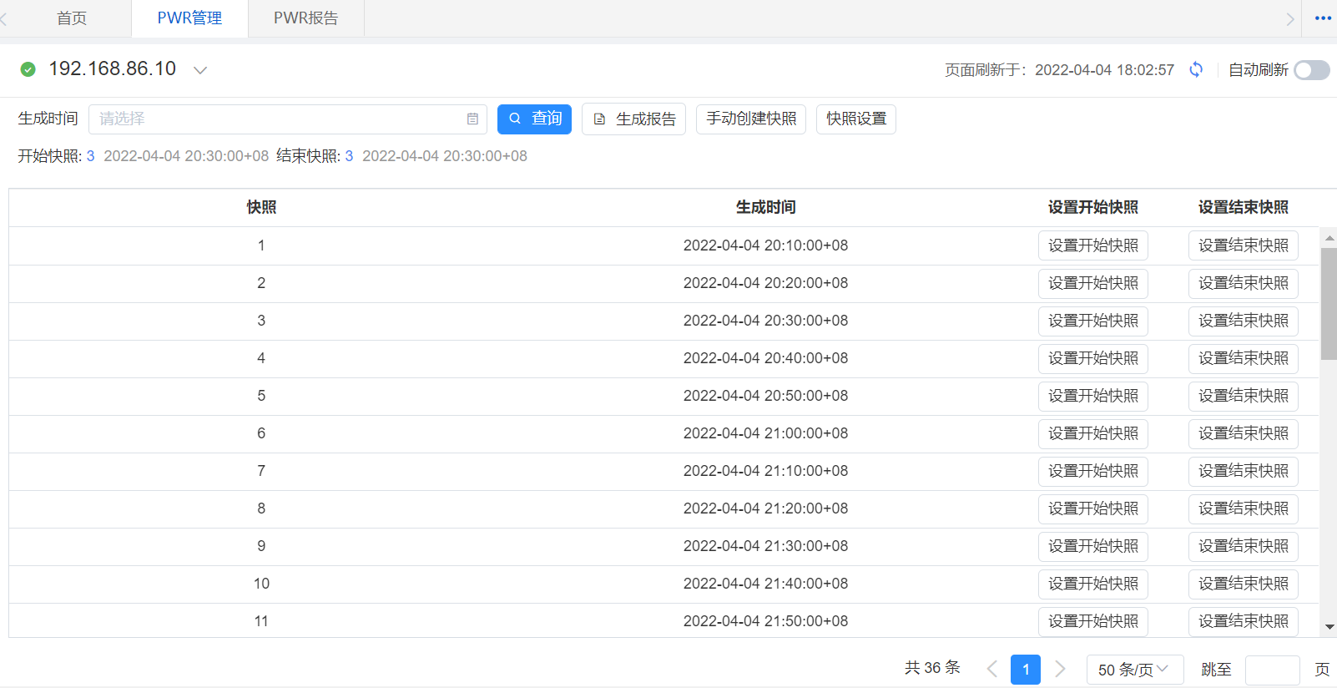Image resolution: width=1337 pixels, height=688 pixels.
Task: Select page 1 in pagination
Action: pyautogui.click(x=1026, y=670)
